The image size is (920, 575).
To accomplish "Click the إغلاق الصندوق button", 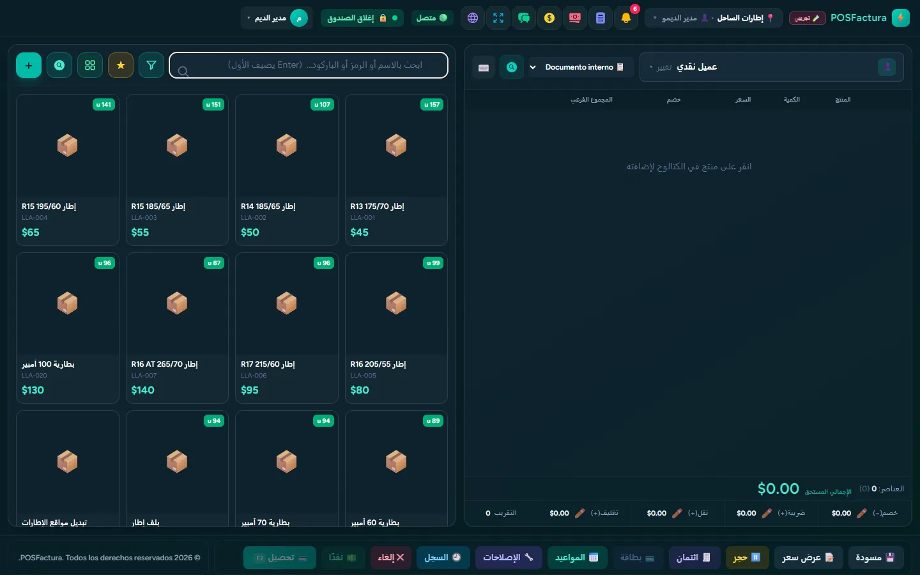I will (362, 18).
